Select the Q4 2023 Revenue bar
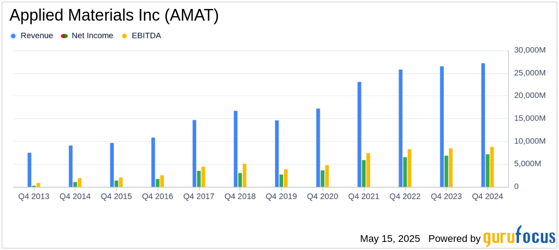This screenshot has height=250, width=559. tap(442, 127)
